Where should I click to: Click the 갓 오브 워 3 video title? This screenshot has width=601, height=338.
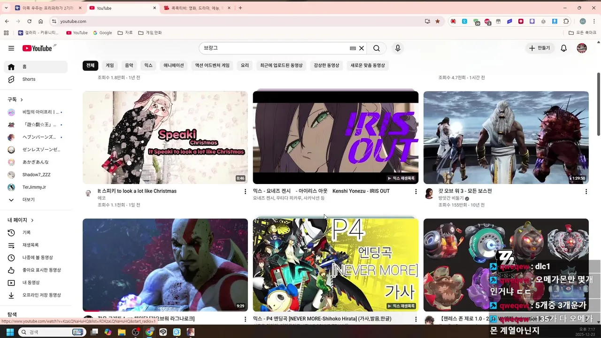(465, 191)
